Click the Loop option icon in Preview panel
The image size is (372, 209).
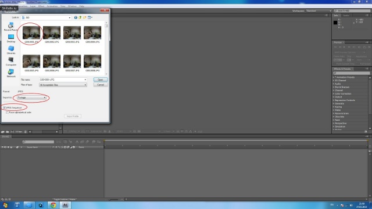(x=364, y=47)
